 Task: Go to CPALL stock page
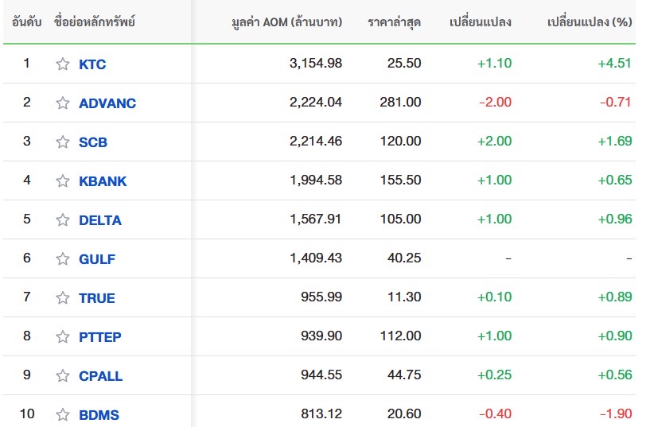coord(101,375)
